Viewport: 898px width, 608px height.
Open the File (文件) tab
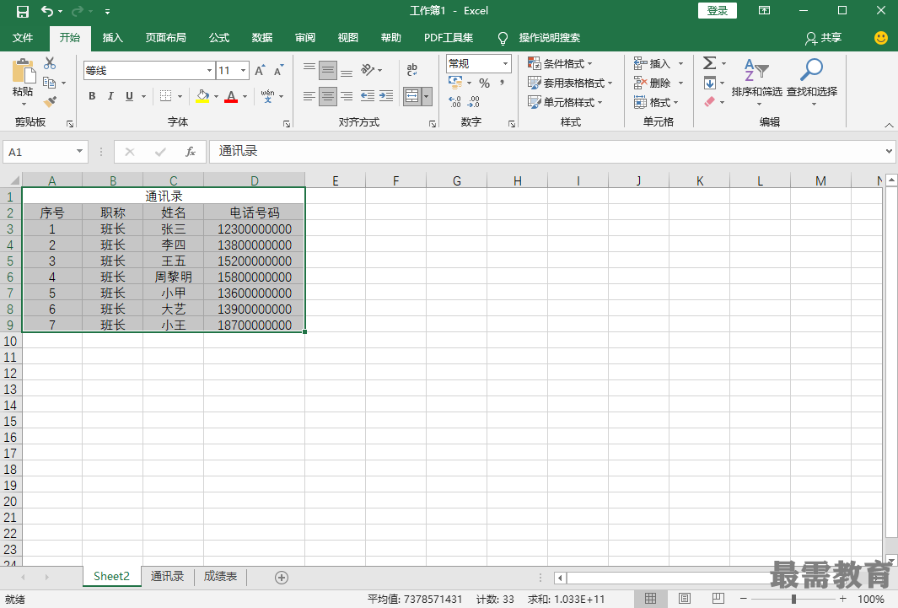(x=23, y=38)
